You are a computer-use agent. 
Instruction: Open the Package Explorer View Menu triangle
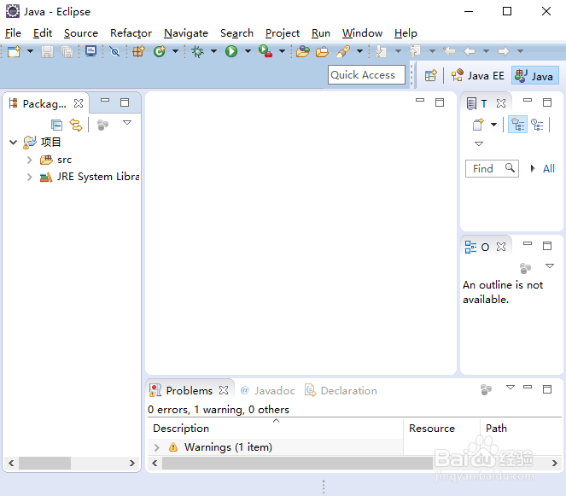point(127,123)
